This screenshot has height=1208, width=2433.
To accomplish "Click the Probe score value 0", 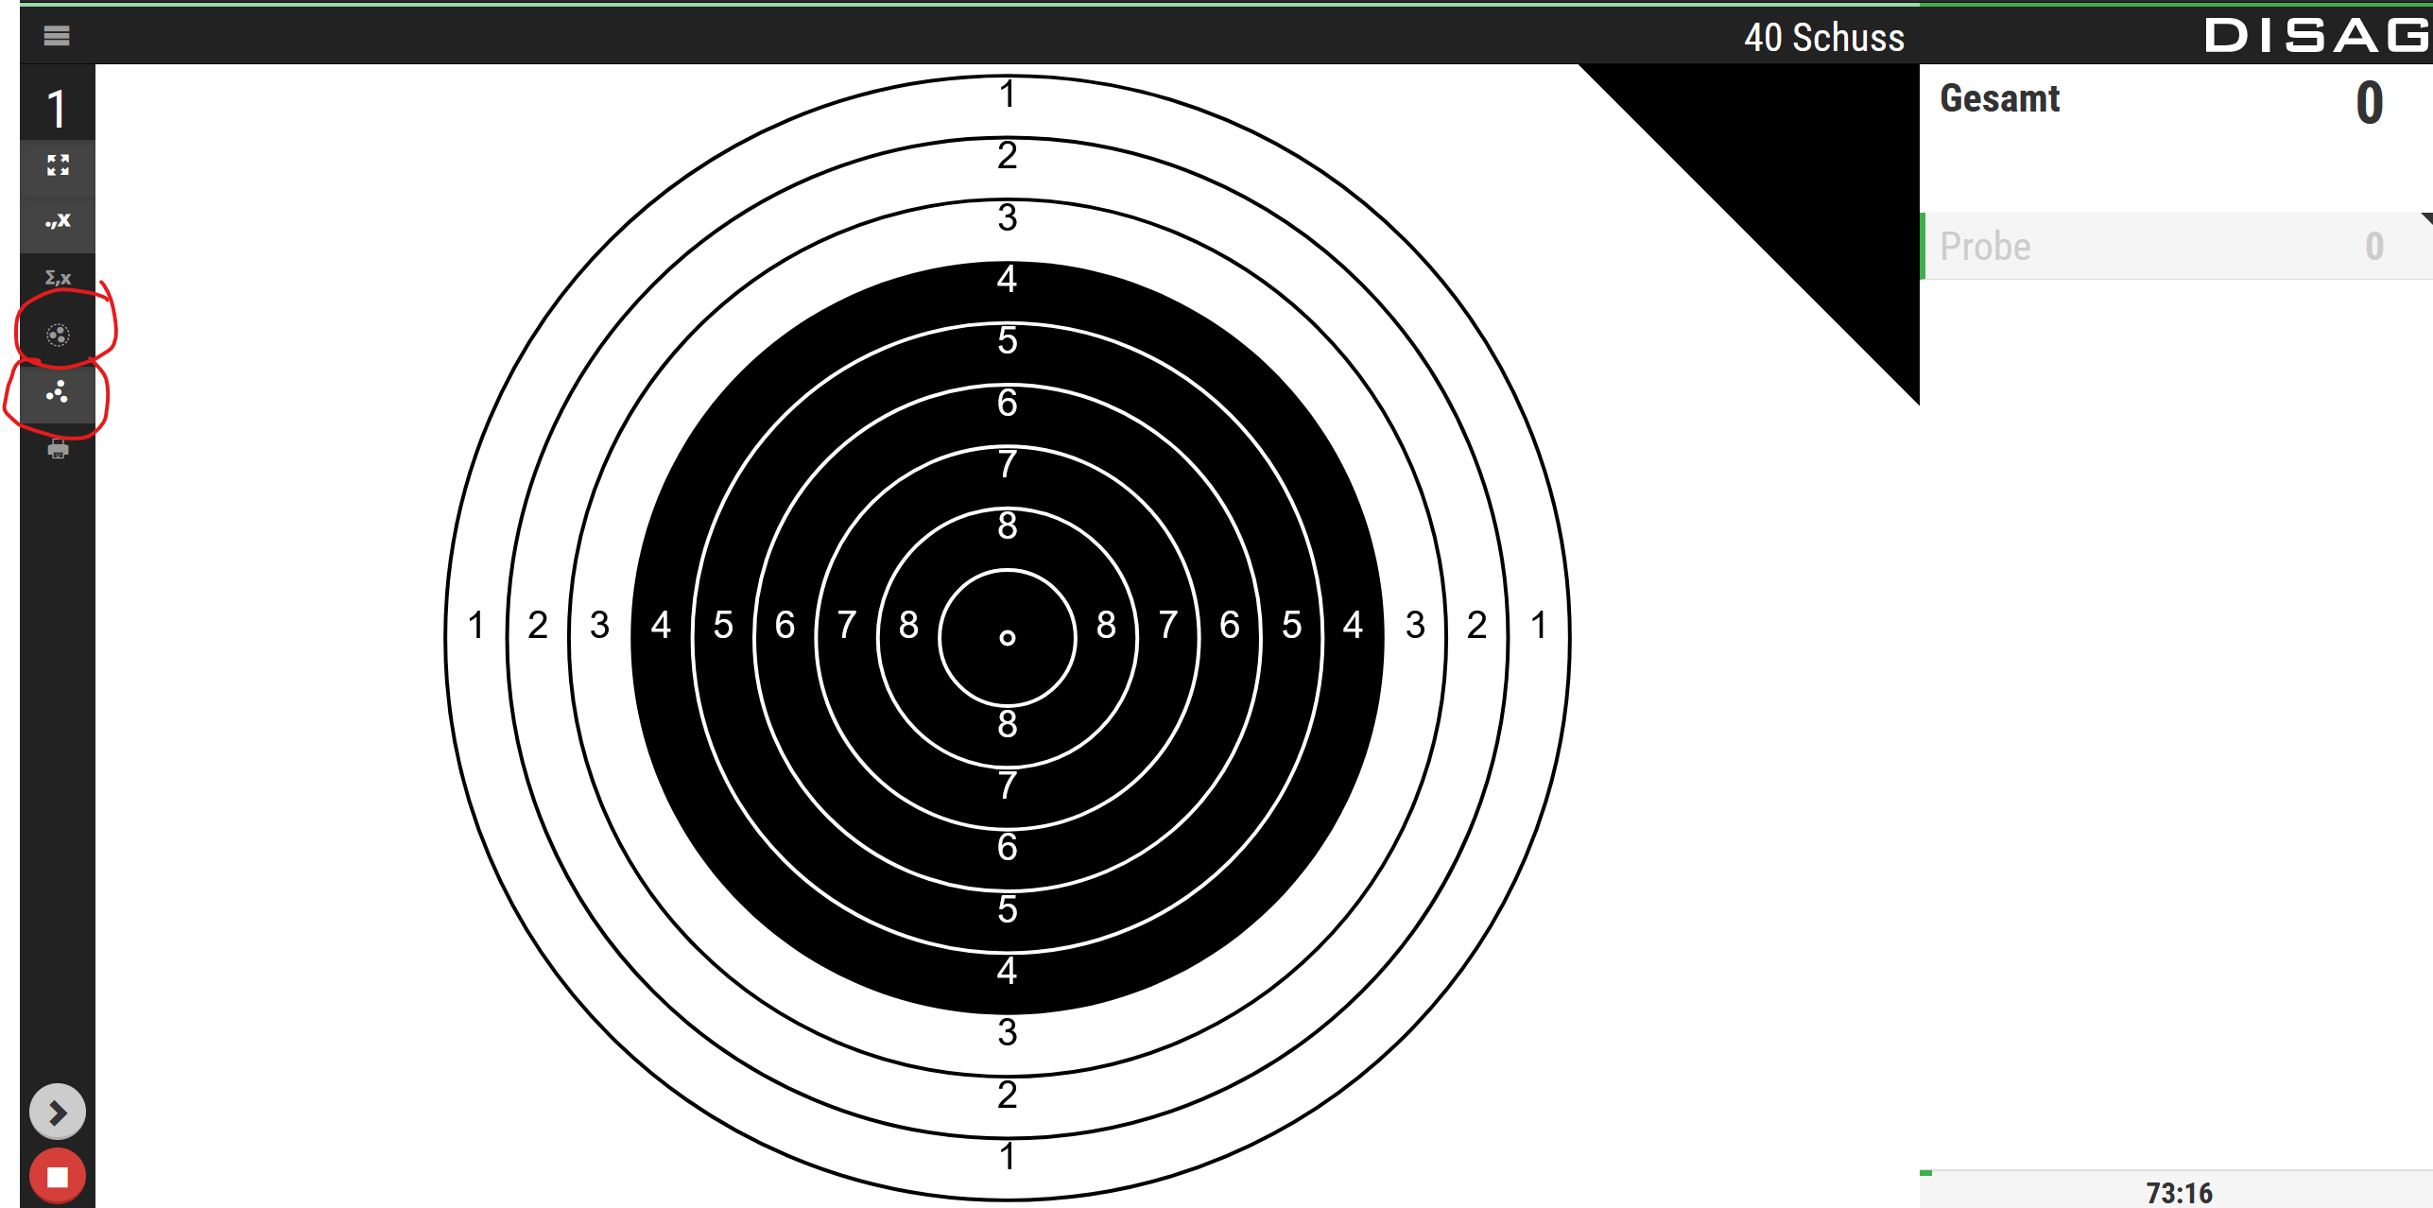I will pos(2373,247).
